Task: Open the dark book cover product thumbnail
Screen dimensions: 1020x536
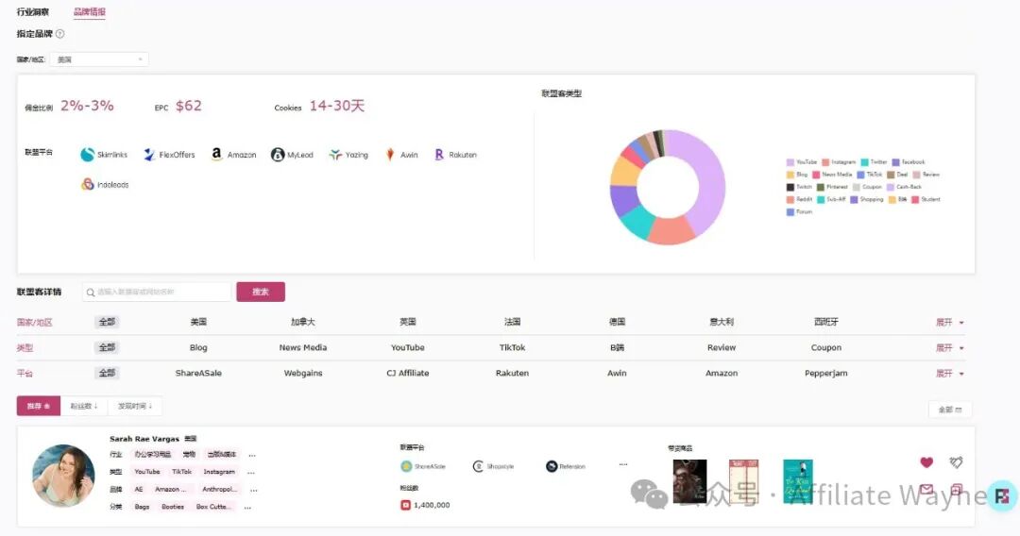Action: pyautogui.click(x=689, y=481)
